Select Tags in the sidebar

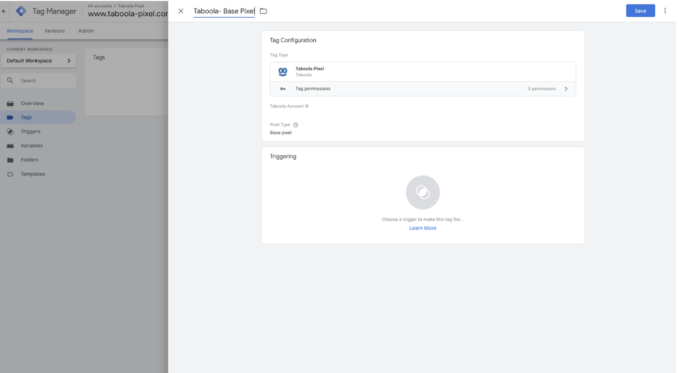tap(38, 117)
